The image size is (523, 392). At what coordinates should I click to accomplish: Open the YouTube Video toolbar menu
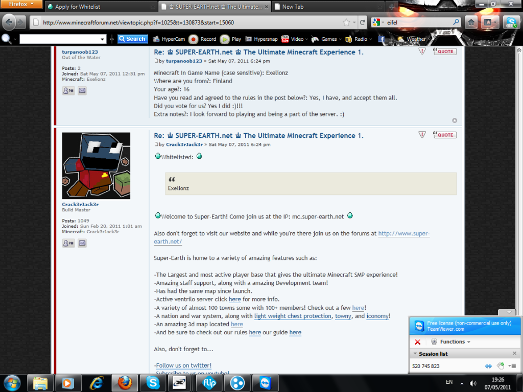[295, 39]
